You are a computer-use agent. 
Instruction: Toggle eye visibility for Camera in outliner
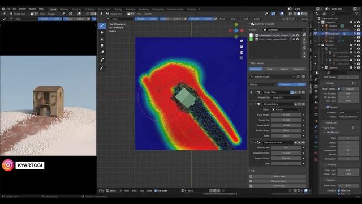pyautogui.click(x=355, y=26)
